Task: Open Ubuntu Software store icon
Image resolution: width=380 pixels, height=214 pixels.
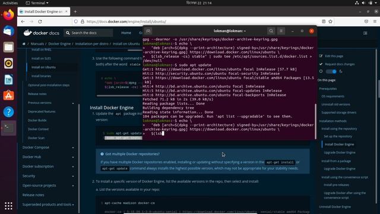Action: 8,96
